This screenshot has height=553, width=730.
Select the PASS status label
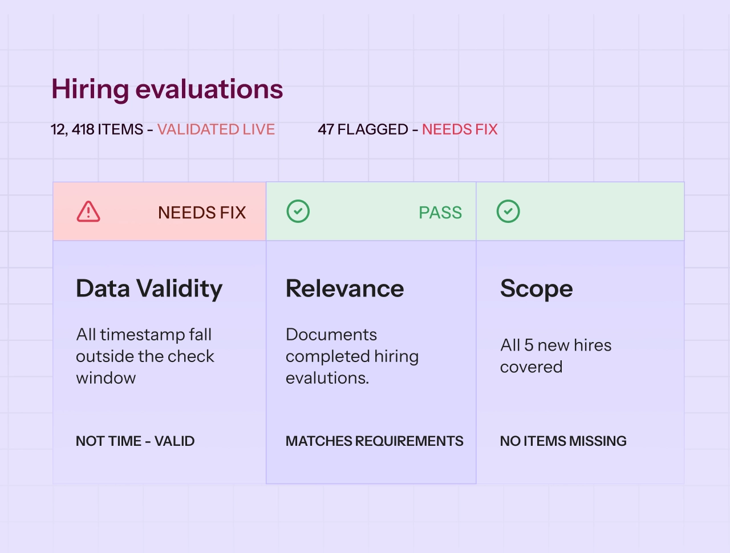[440, 213]
